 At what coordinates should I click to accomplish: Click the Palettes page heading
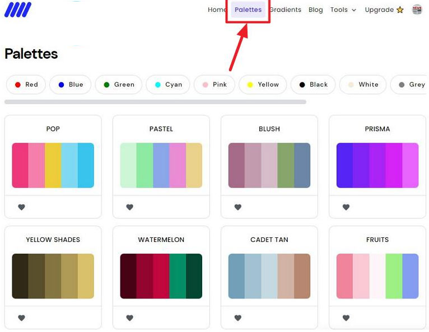click(31, 54)
